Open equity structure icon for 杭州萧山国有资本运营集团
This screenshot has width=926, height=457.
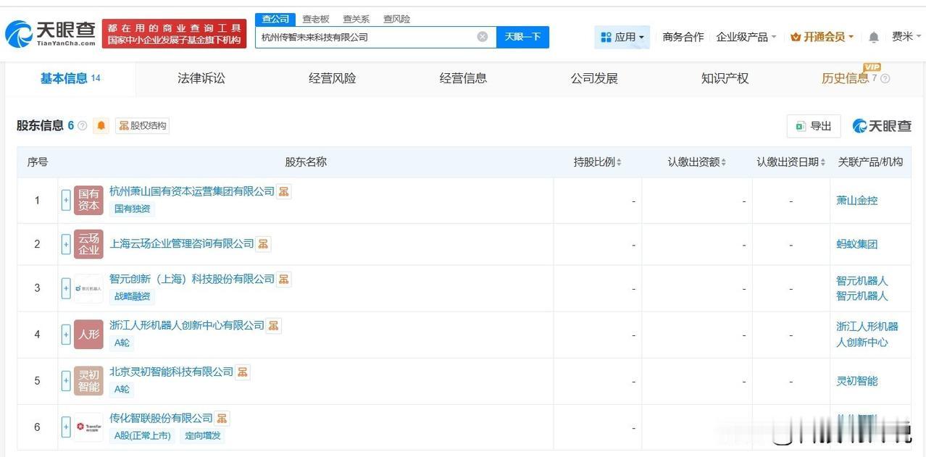[284, 191]
